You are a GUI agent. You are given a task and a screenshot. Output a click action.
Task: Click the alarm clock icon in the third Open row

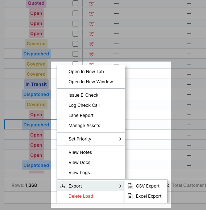[x=91, y=34]
